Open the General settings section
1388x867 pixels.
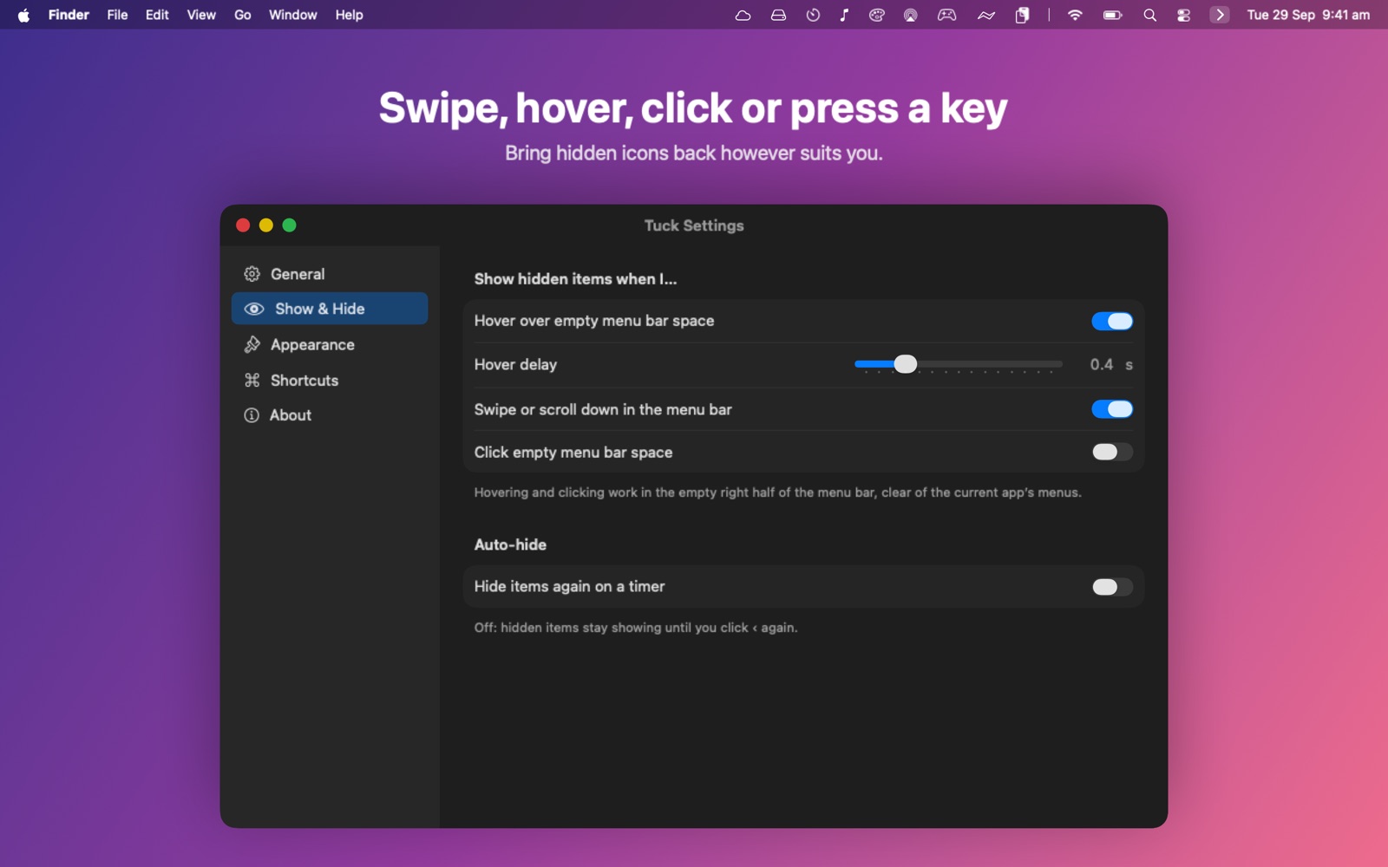coord(330,274)
